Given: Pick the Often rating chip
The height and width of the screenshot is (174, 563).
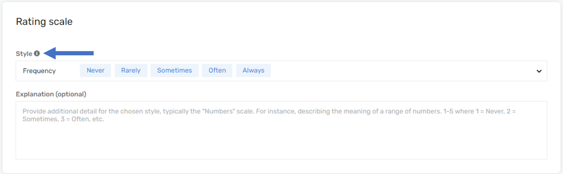Looking at the screenshot, I should (x=217, y=70).
